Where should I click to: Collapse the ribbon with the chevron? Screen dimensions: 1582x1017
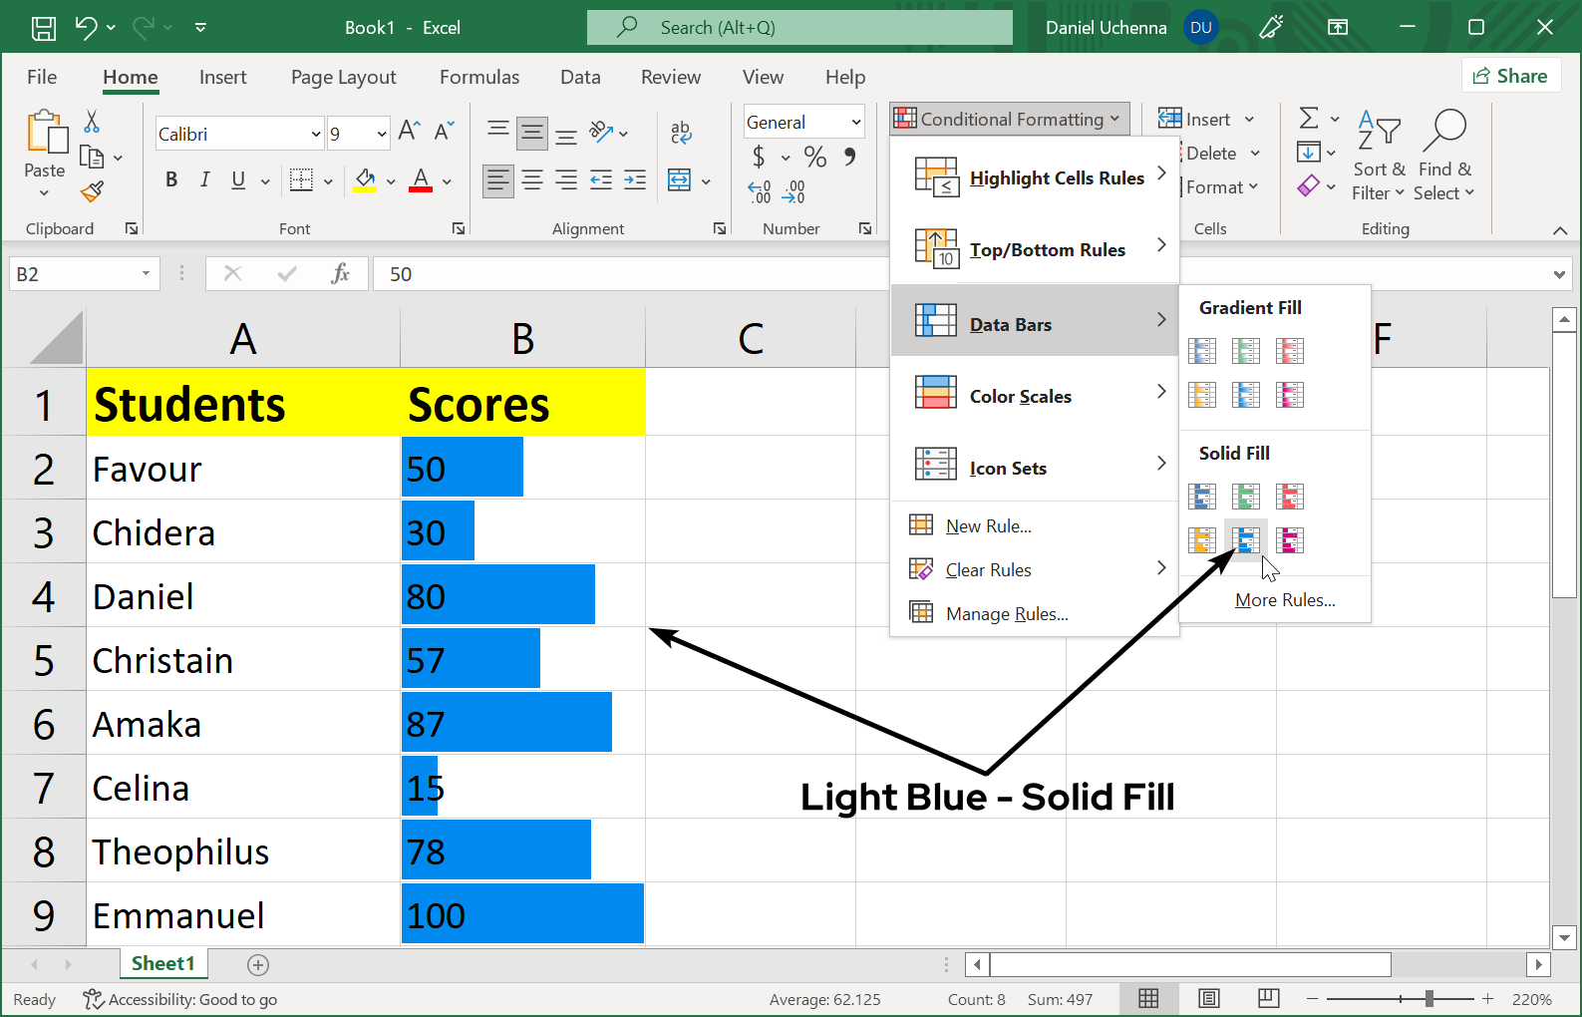coord(1560,230)
